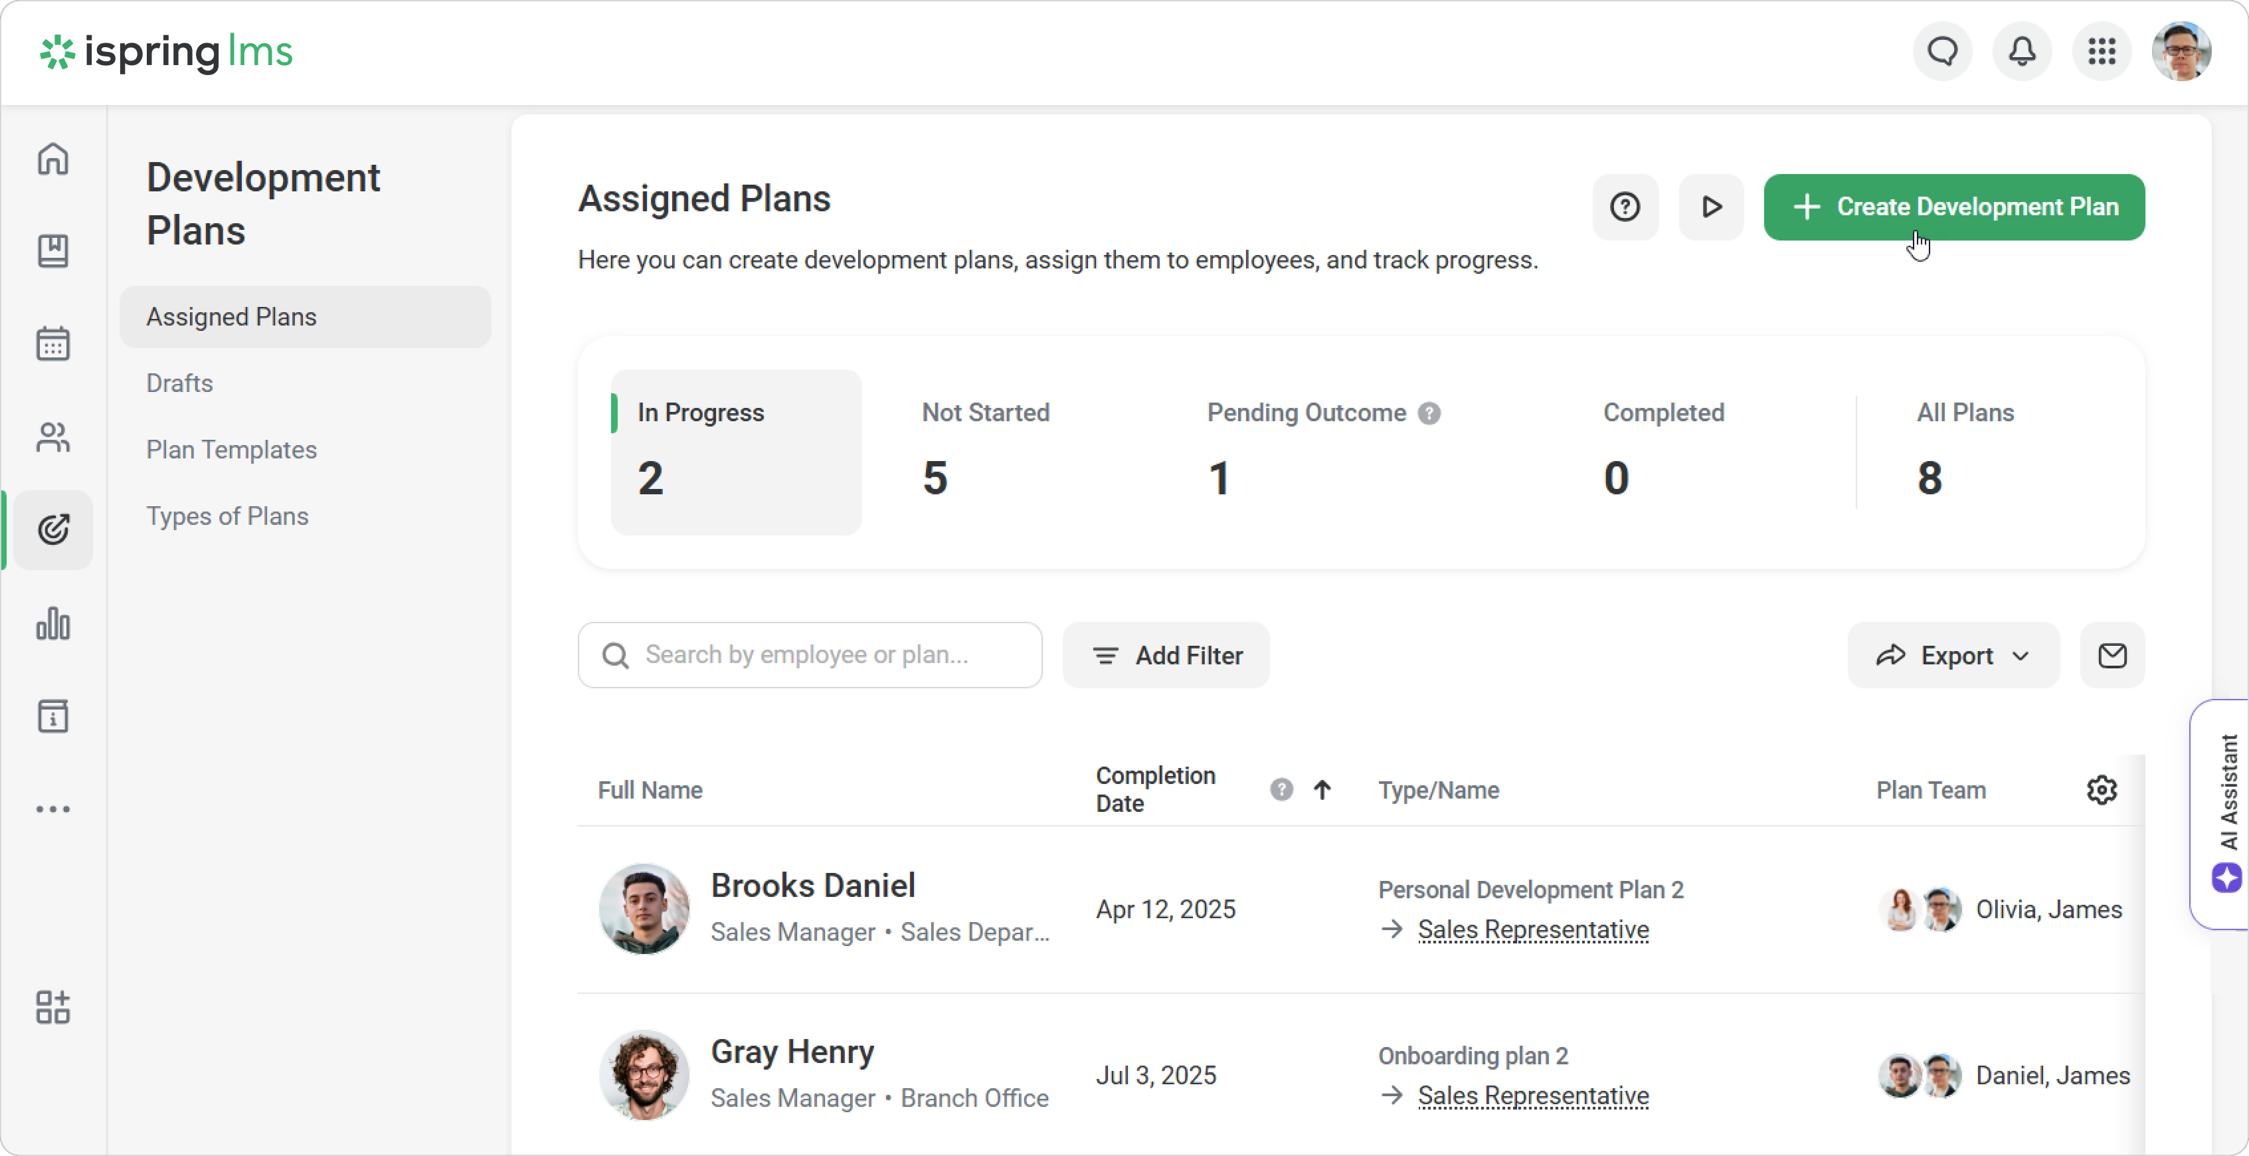The width and height of the screenshot is (2249, 1156).
Task: Open the calendar icon in sidebar
Action: [53, 344]
